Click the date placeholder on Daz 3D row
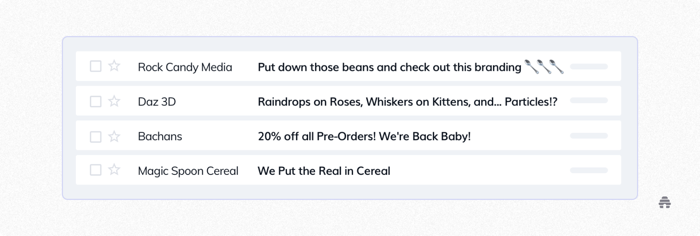 coord(588,100)
